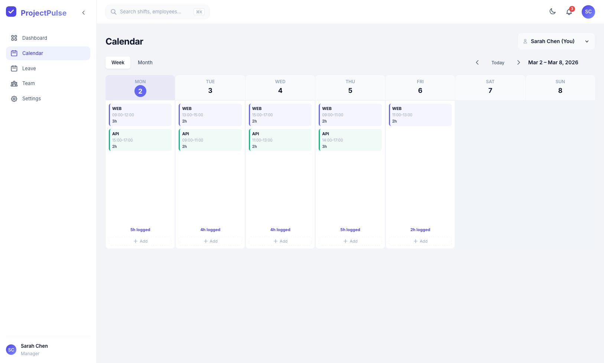Add an entry on Friday
Screen dimensions: 604x363
[420, 241]
